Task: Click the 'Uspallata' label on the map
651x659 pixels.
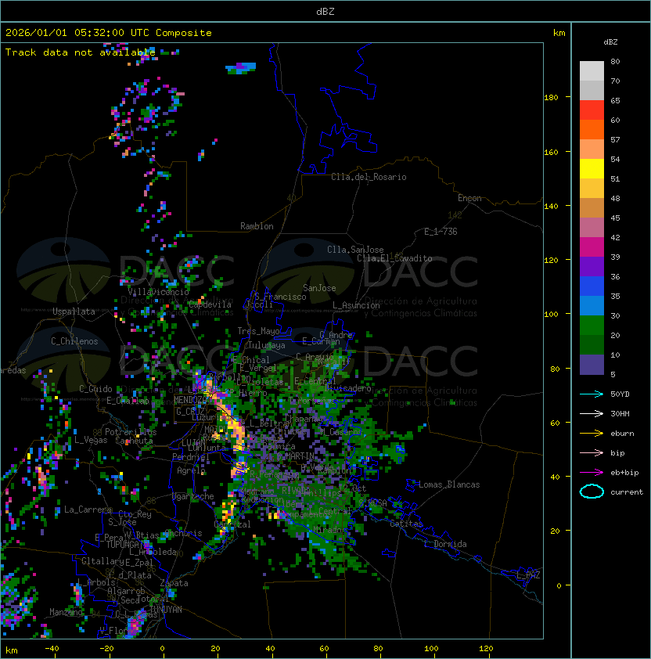Action: click(x=74, y=311)
